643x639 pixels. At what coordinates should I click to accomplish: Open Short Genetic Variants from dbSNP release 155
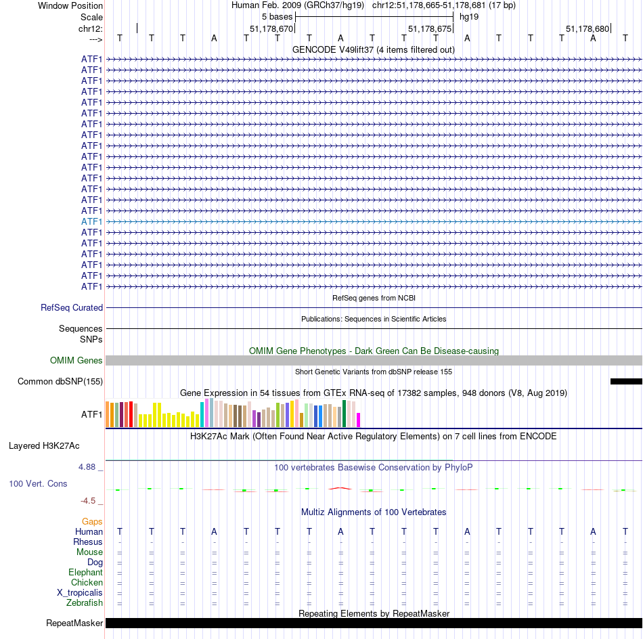[x=374, y=372]
